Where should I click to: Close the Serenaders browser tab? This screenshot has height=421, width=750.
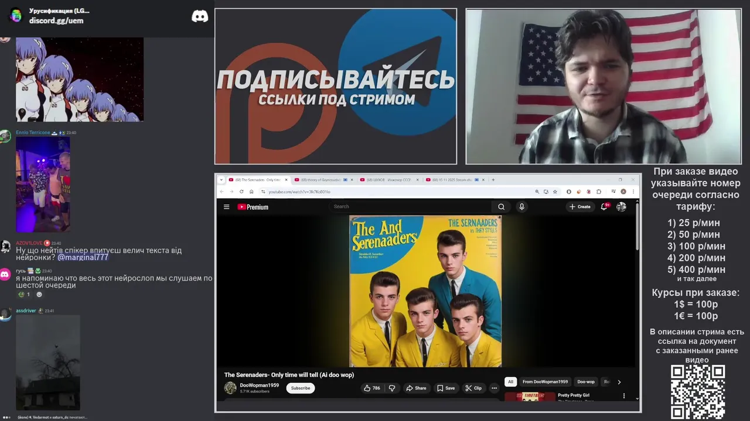pyautogui.click(x=287, y=180)
